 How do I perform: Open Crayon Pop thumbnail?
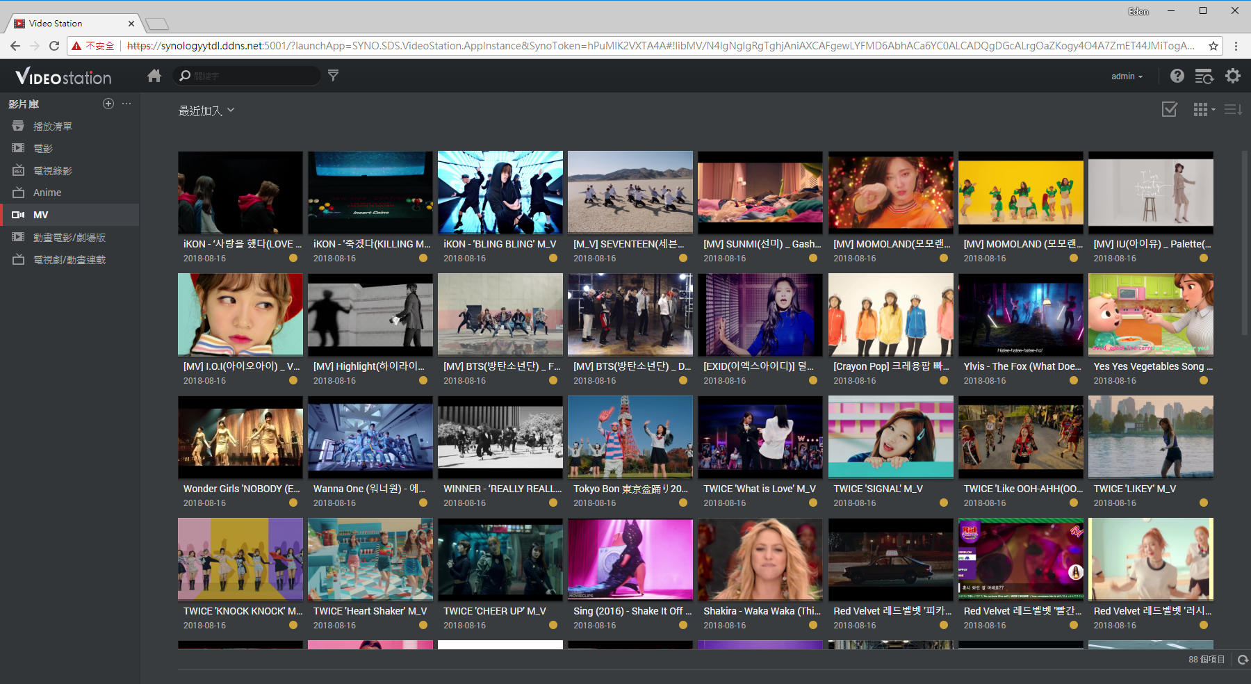891,315
